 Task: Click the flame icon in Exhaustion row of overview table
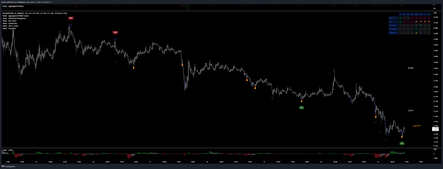[416, 33]
